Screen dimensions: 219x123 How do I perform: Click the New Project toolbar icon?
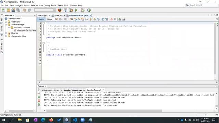(x=8, y=10)
